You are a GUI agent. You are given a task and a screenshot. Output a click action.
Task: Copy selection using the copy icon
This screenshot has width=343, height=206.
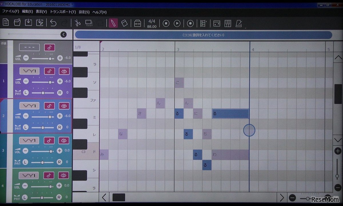tap(89, 23)
